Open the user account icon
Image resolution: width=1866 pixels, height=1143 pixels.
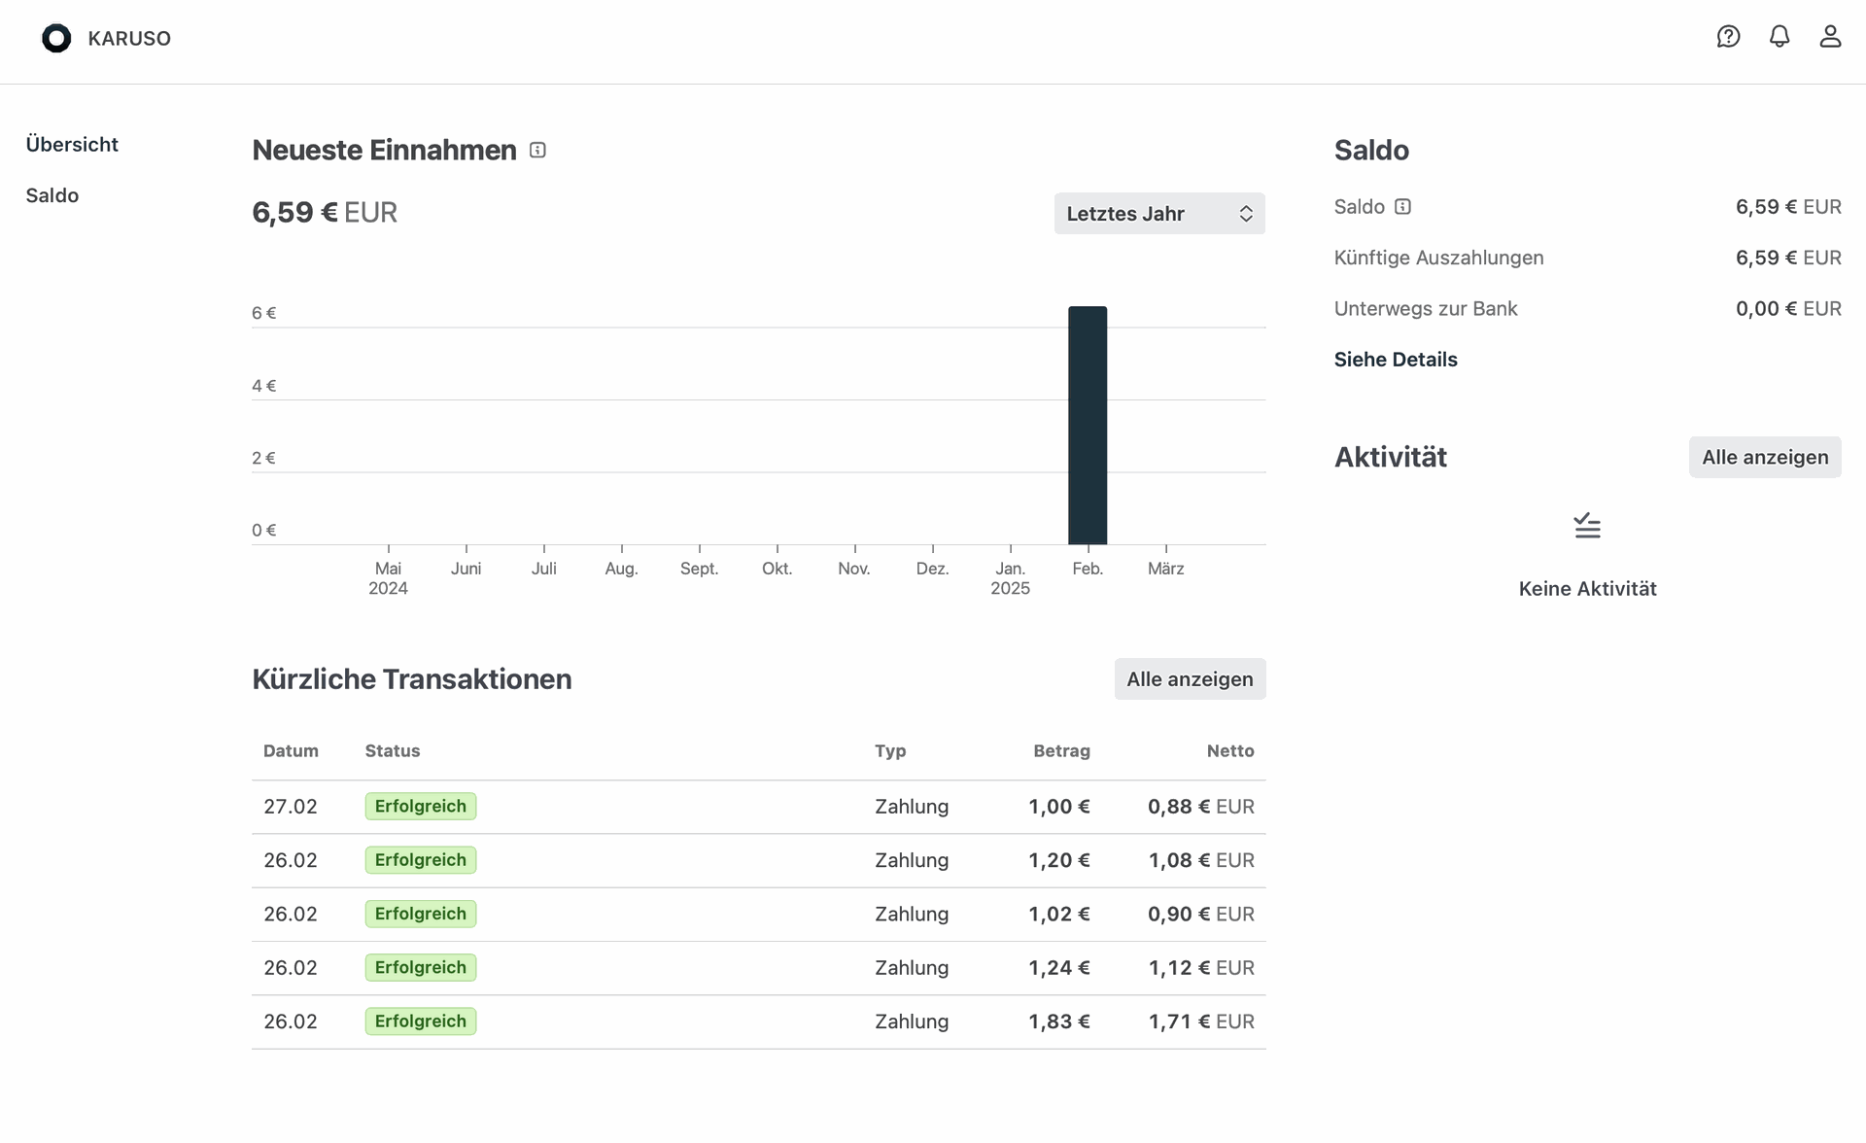coord(1830,37)
